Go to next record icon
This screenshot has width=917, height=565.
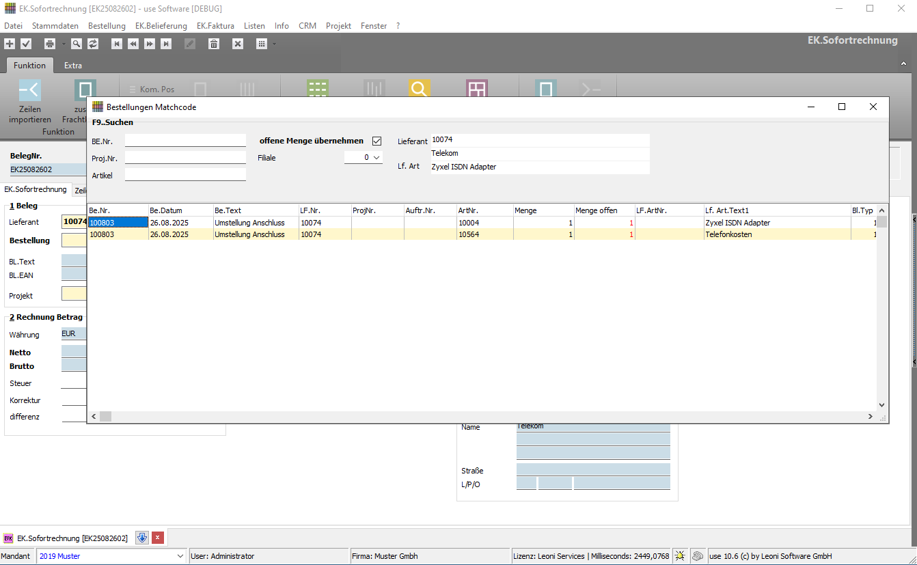pos(150,44)
